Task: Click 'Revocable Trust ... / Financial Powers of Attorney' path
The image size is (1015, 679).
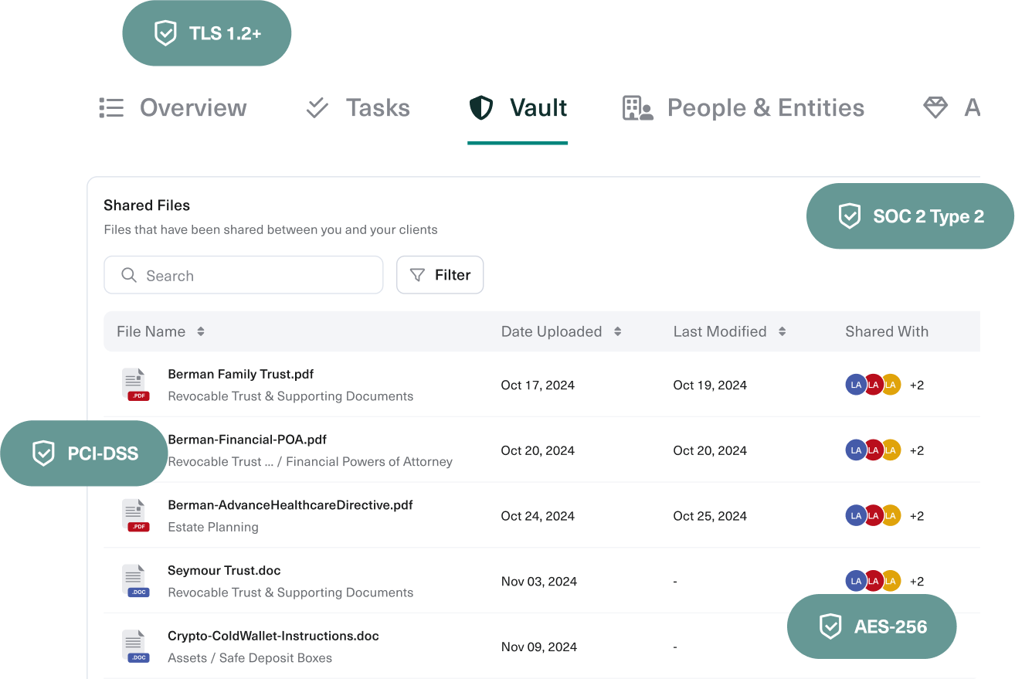Action: click(311, 462)
